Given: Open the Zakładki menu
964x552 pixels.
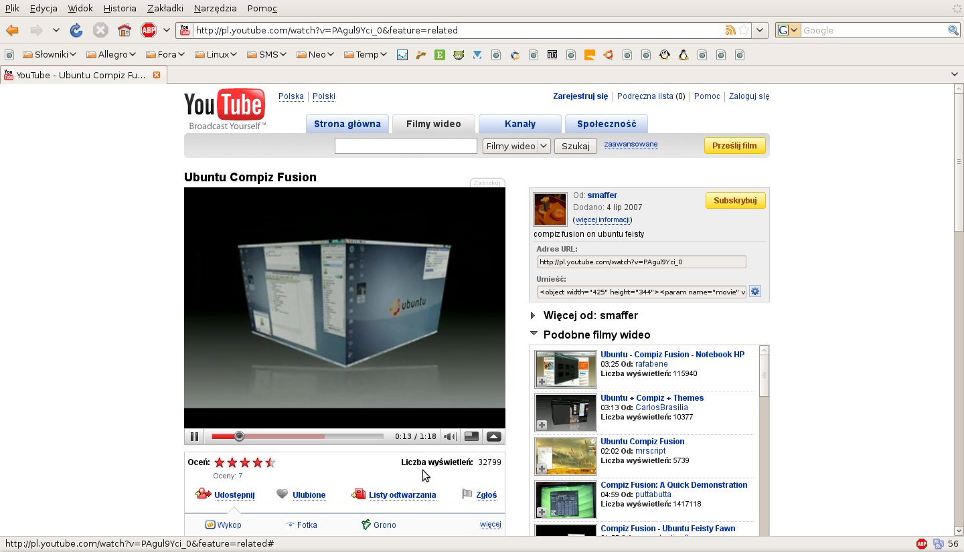Looking at the screenshot, I should (165, 9).
